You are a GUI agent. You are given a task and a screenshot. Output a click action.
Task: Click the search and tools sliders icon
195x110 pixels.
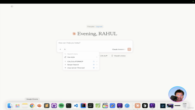point(65,50)
